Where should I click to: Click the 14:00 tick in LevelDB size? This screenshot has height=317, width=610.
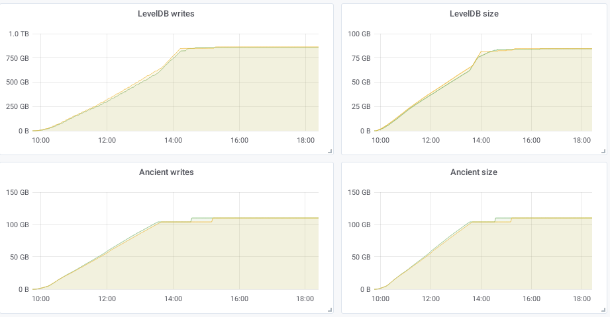(x=482, y=140)
